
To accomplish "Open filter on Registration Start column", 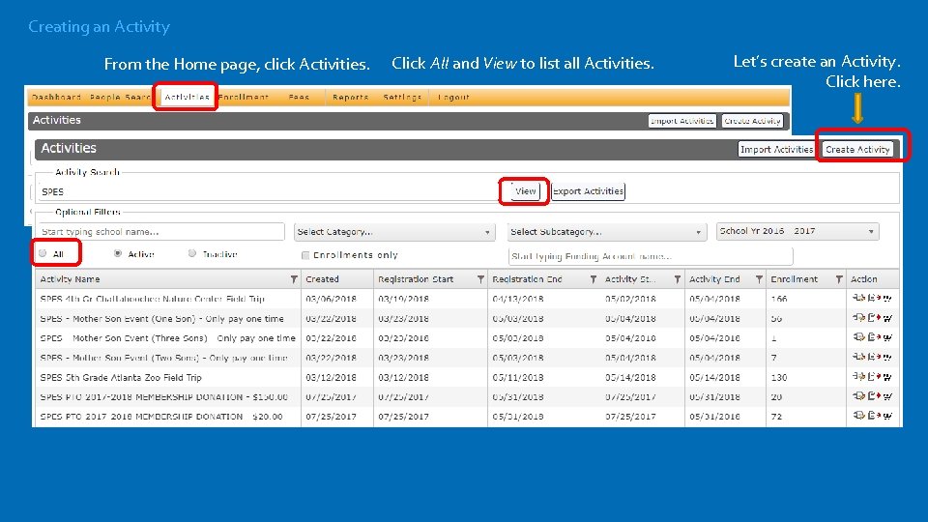I will (480, 279).
